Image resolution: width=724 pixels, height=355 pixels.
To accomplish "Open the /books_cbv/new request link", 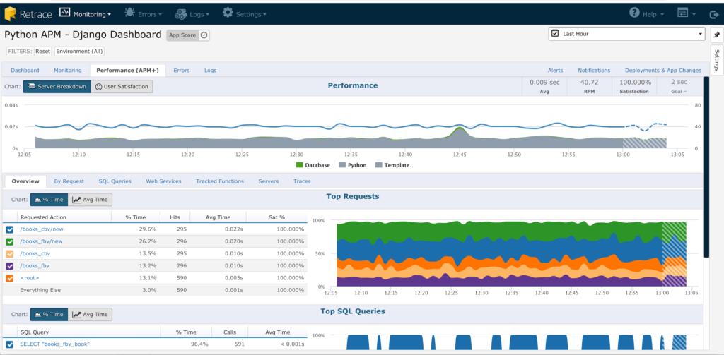I will coord(41,229).
